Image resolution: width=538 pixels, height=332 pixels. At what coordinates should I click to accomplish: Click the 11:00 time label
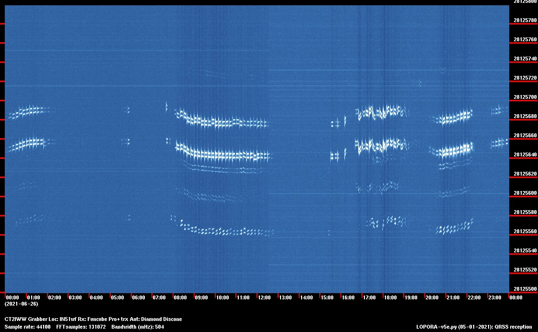(x=243, y=297)
